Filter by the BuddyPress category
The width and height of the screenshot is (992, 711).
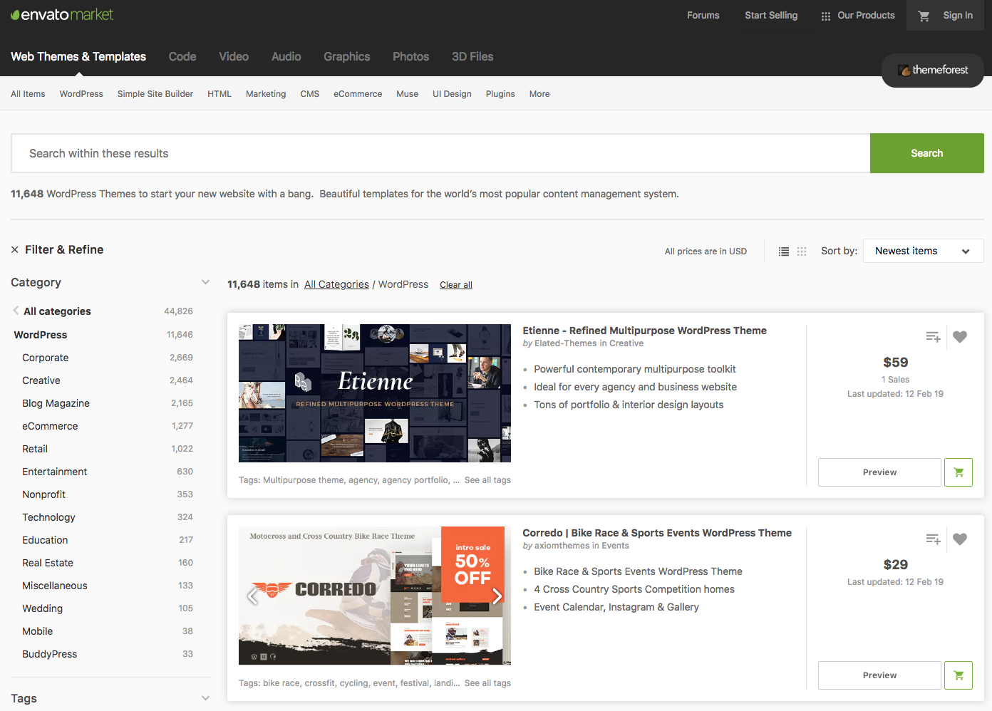click(49, 654)
